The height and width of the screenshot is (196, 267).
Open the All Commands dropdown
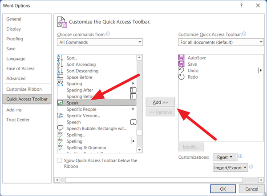click(x=100, y=42)
